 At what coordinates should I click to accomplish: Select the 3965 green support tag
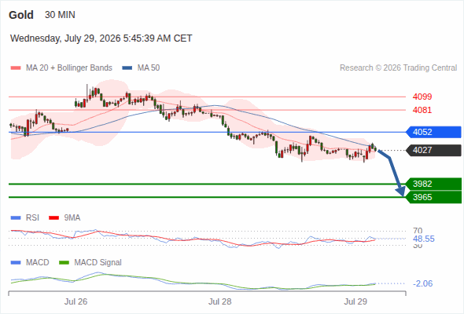coord(433,197)
